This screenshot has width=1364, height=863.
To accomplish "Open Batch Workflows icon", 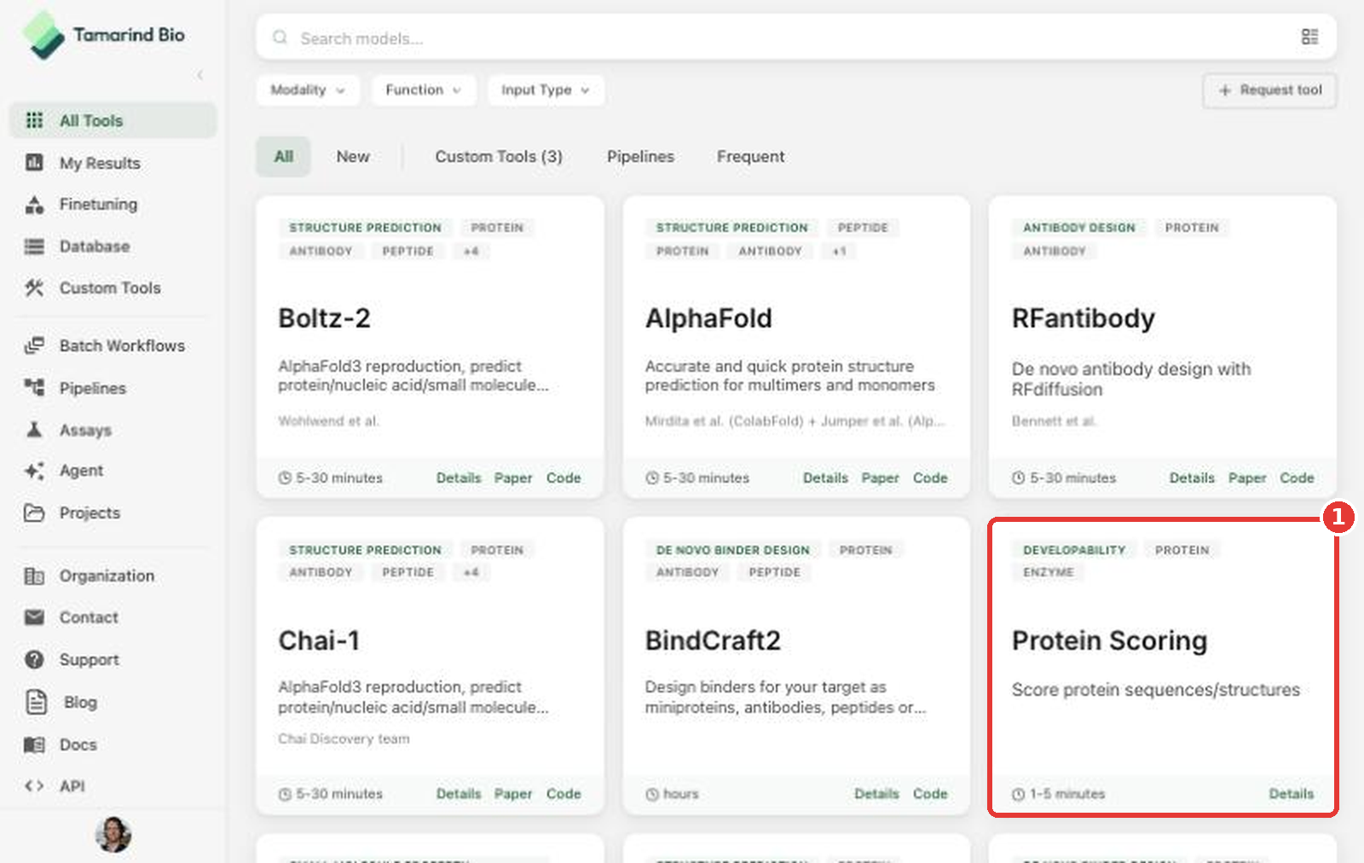I will 34,345.
